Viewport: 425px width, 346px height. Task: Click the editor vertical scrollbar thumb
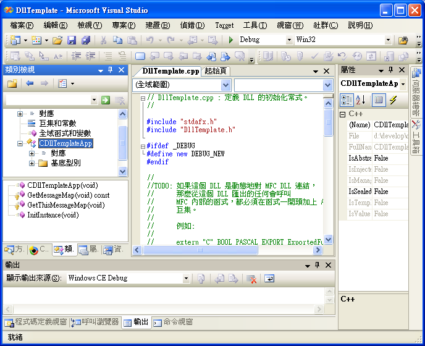[328, 122]
